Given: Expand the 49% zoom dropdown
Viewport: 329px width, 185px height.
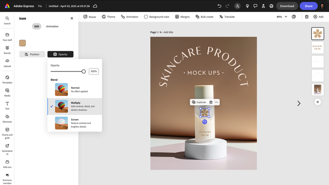Looking at the screenshot, I should click(x=286, y=17).
